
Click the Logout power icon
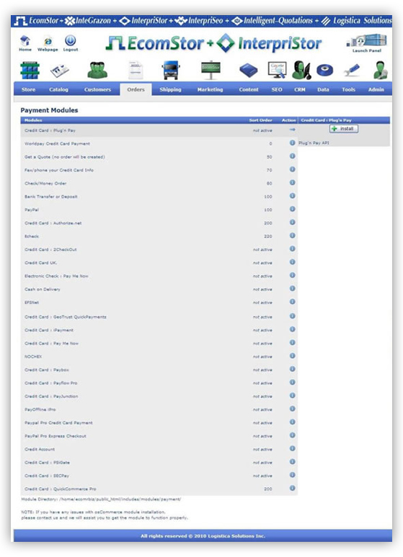pos(71,40)
